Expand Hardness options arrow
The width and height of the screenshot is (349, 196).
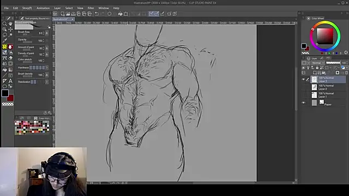click(47, 68)
